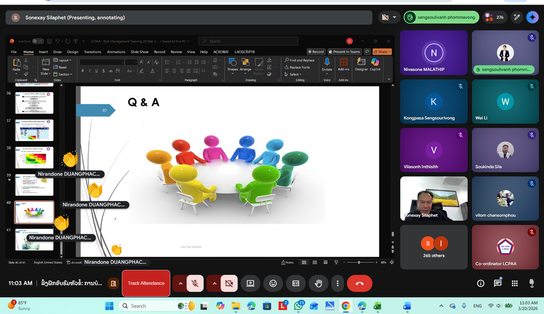Toggle Bold formatting in the Font group

pos(83,71)
